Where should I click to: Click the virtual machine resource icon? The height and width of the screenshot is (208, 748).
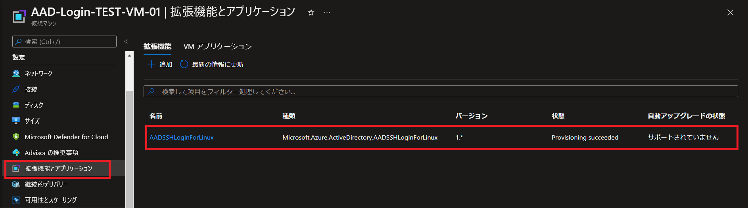[x=19, y=17]
